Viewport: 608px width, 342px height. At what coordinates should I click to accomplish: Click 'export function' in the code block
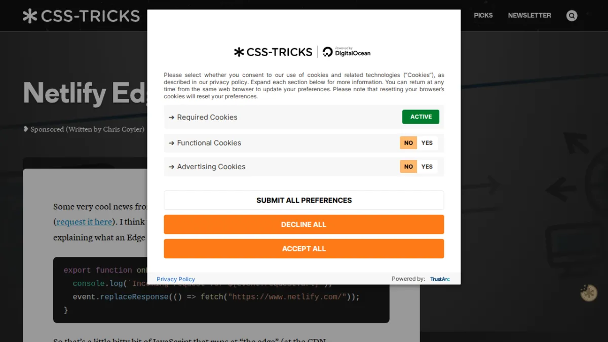98,271
